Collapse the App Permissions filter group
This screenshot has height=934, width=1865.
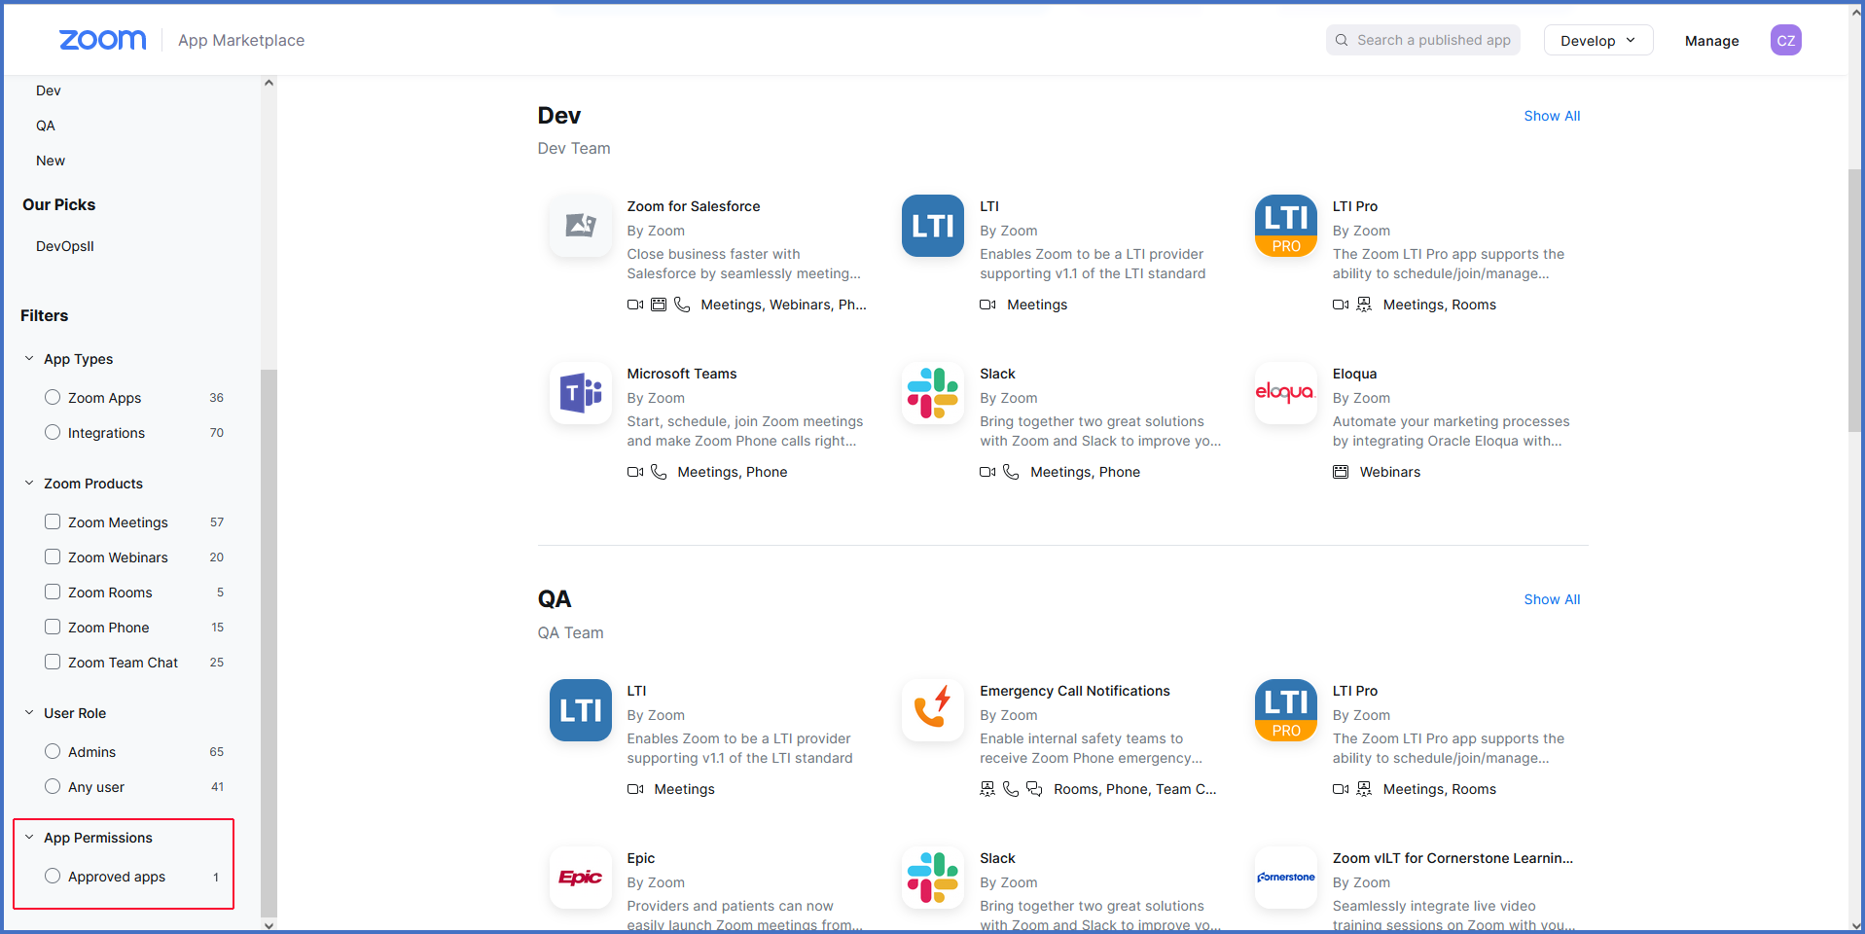coord(29,838)
